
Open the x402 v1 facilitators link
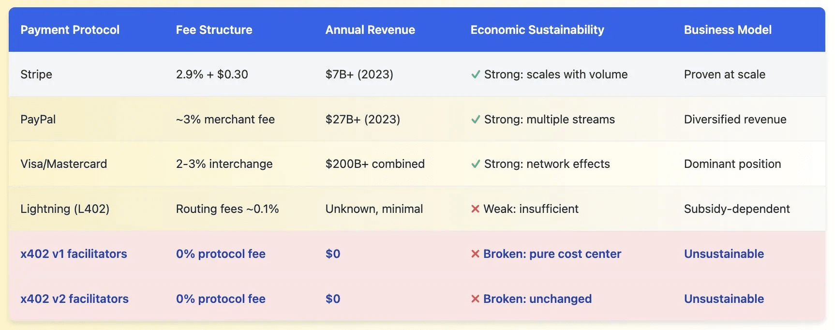74,254
